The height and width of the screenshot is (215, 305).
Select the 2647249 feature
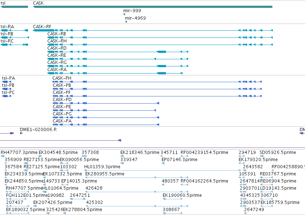point(245,214)
